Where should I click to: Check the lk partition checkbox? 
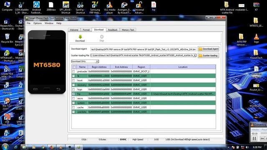pos(73,76)
